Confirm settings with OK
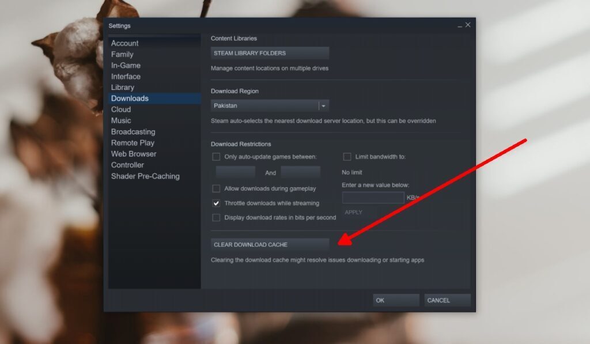The height and width of the screenshot is (344, 590). coord(395,300)
